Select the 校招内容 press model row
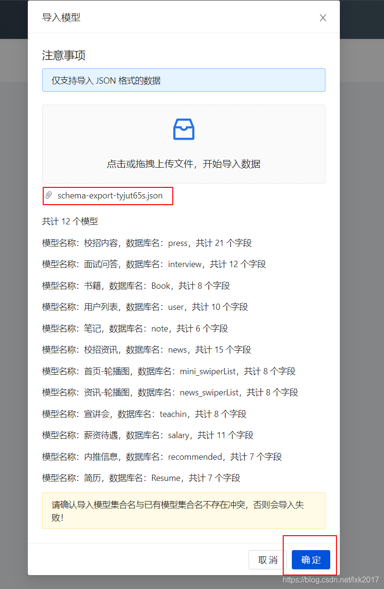Image resolution: width=384 pixels, height=589 pixels. pyautogui.click(x=147, y=243)
